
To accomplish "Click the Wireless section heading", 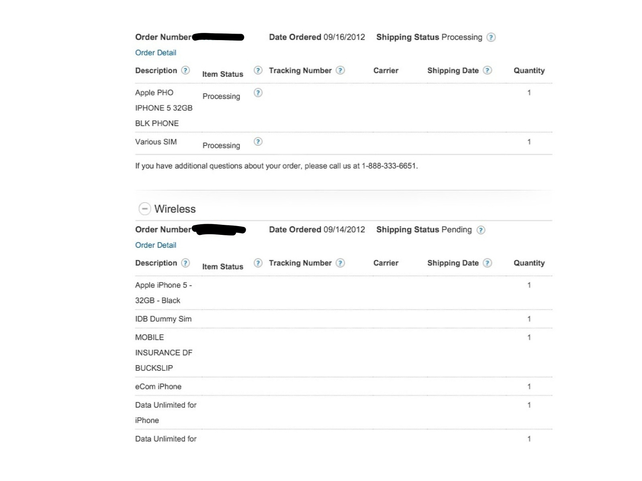I will (x=175, y=209).
